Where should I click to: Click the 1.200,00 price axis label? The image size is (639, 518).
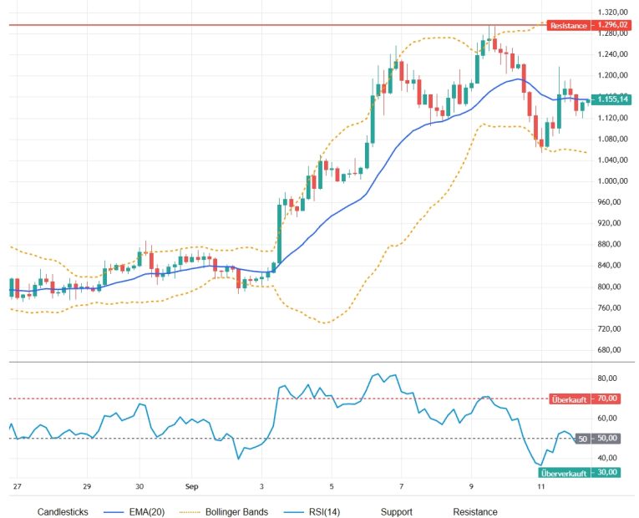coord(611,75)
